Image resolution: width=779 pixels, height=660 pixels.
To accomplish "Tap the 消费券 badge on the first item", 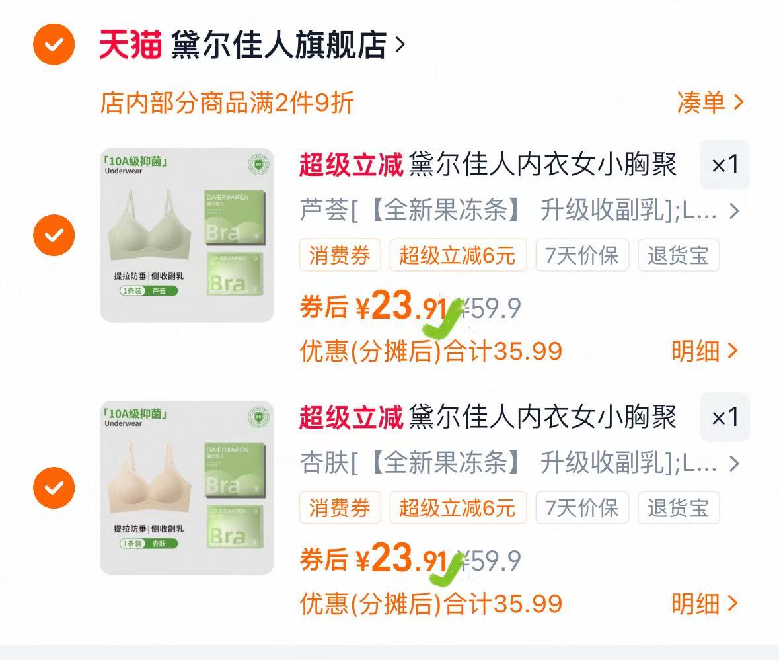I will pyautogui.click(x=340, y=255).
